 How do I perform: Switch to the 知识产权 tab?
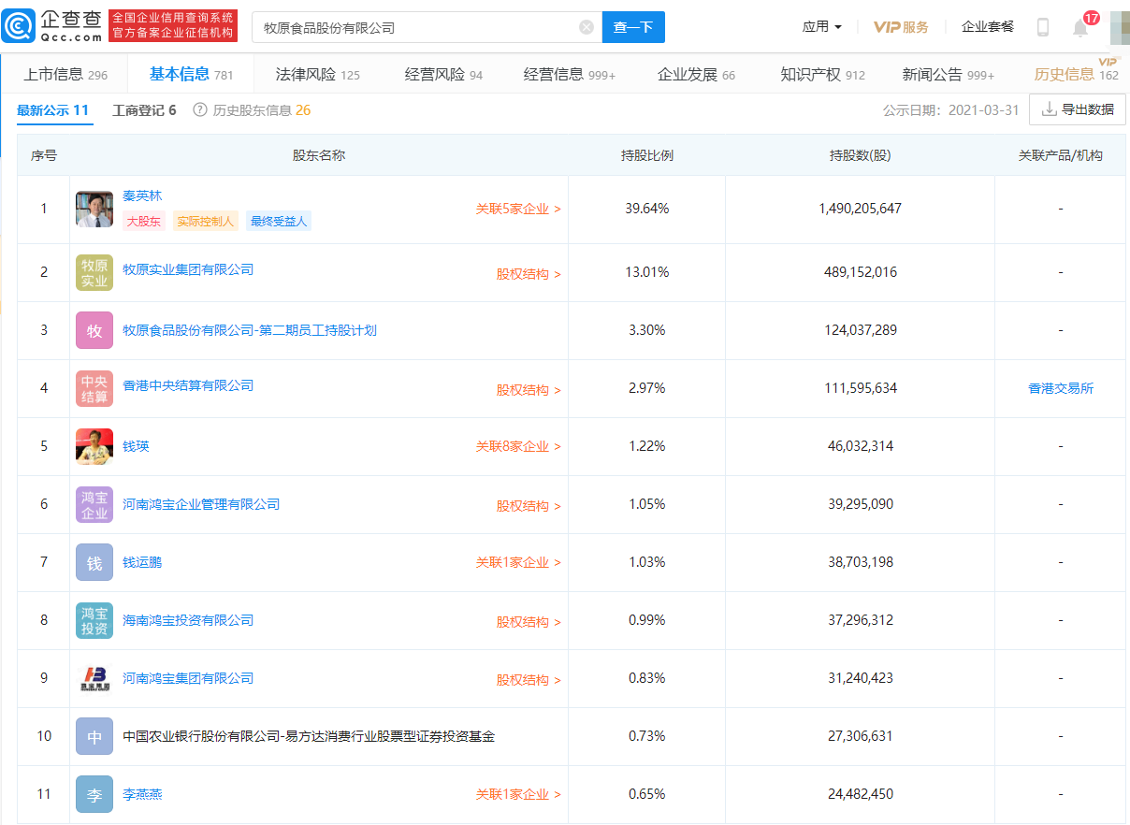coord(823,75)
